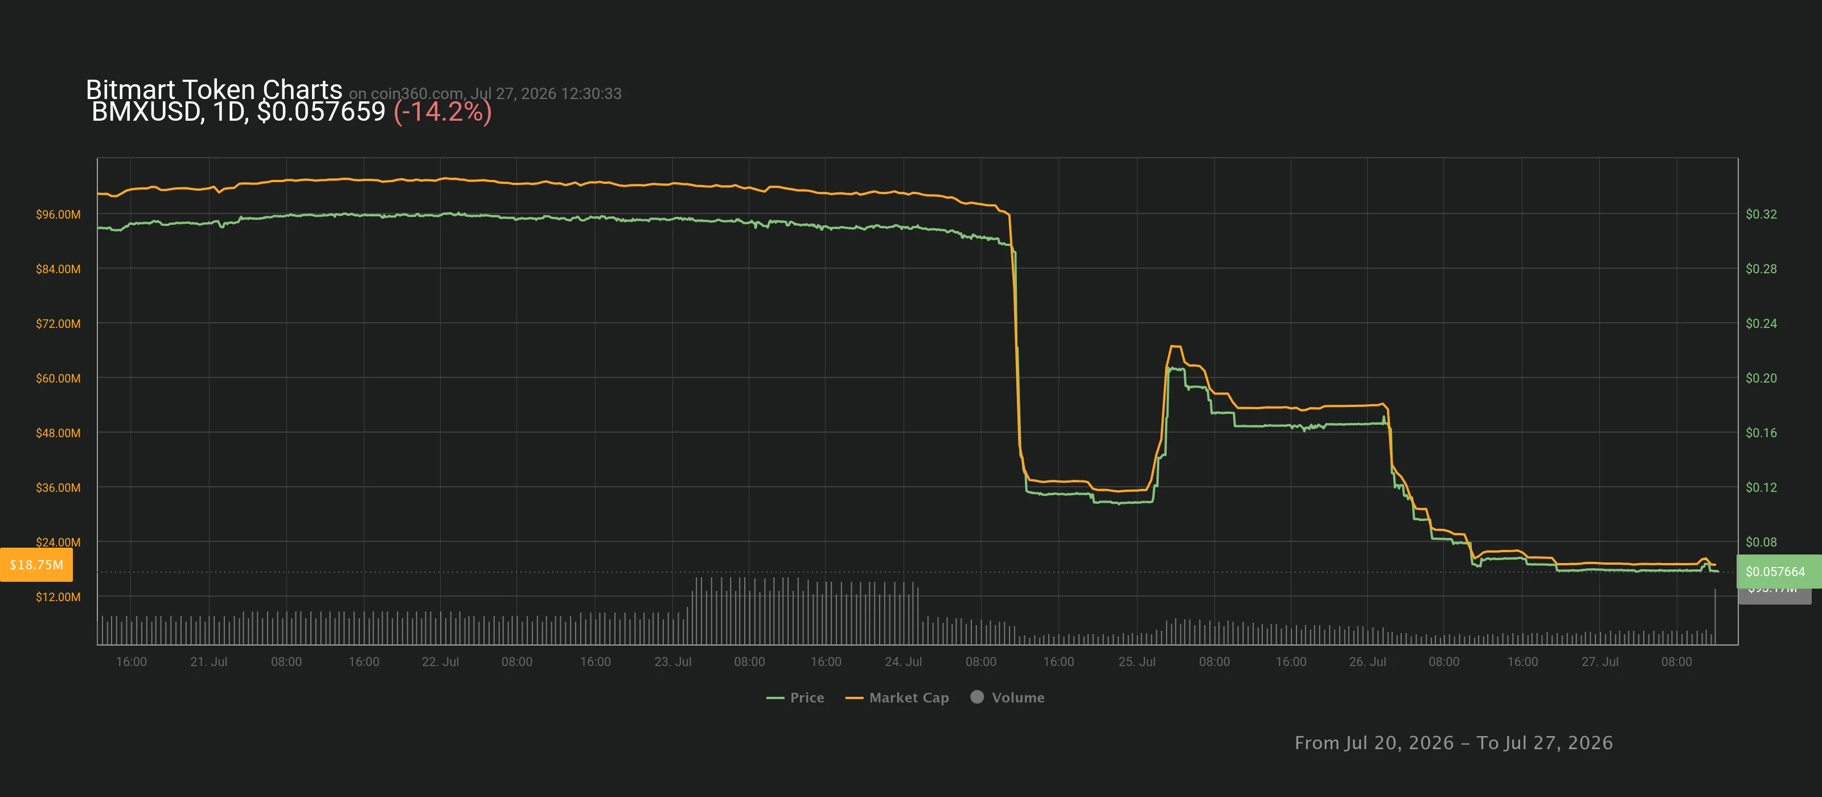1822x797 pixels.
Task: Click the orange Market Cap legend marker
Action: tap(855, 698)
